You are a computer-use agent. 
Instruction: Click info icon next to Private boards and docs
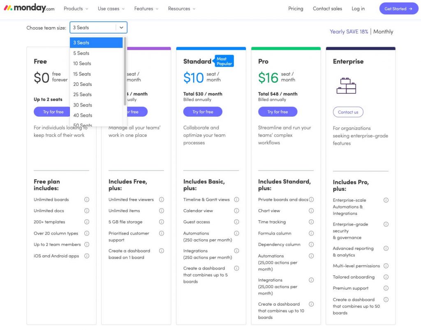click(x=311, y=199)
